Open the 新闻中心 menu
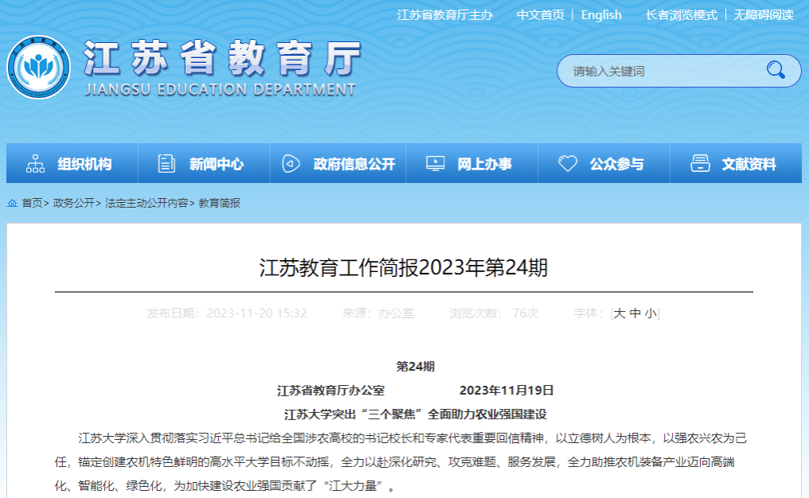This screenshot has height=498, width=809. [x=216, y=165]
